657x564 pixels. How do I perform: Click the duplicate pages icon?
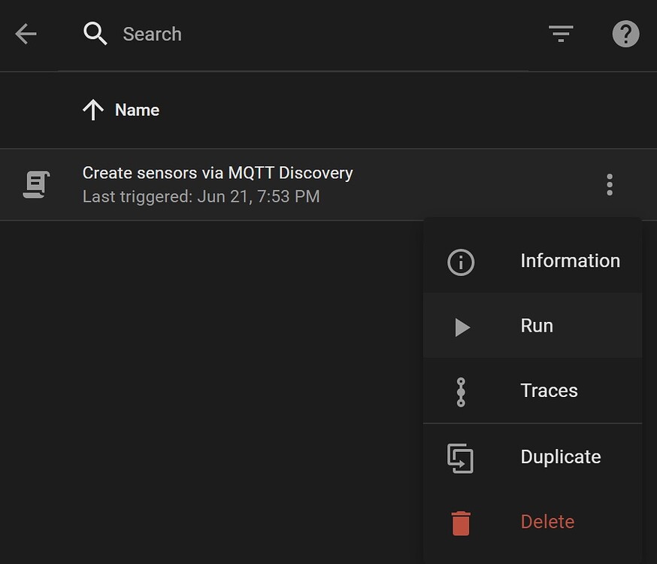tap(461, 457)
